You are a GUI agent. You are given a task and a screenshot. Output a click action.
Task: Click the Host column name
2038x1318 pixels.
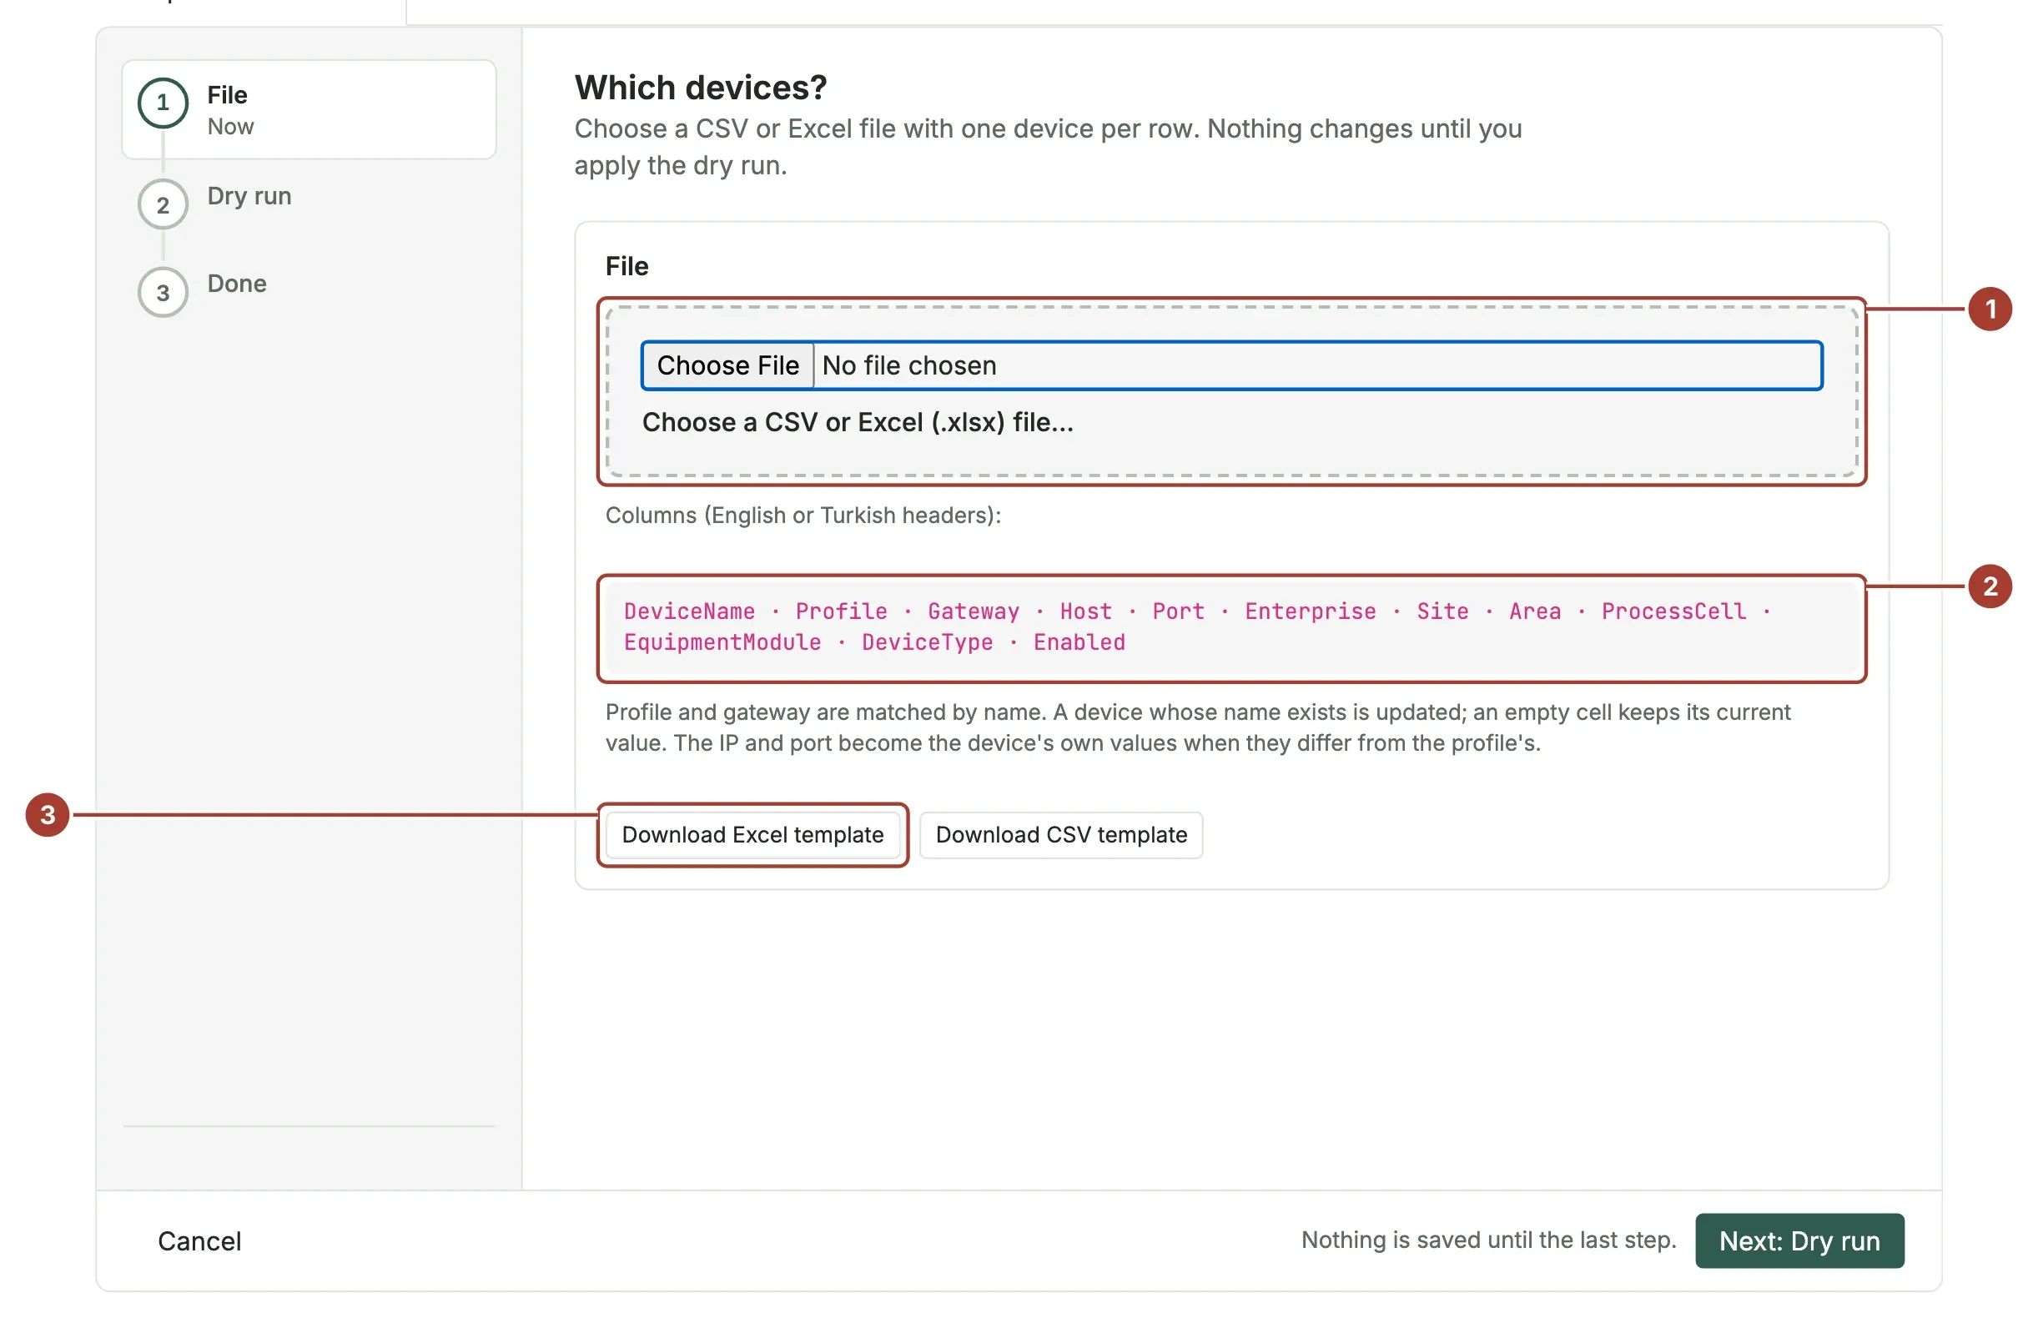click(x=1085, y=611)
